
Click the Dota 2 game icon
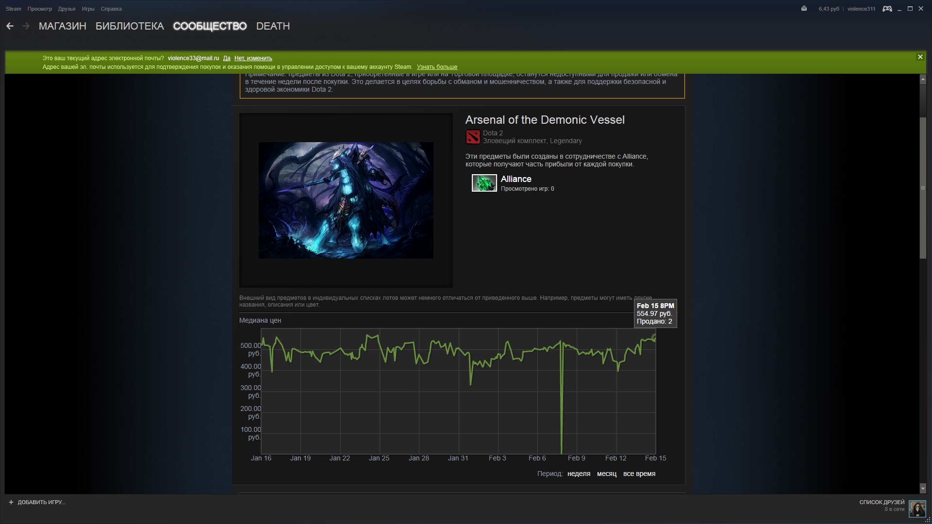pos(473,137)
